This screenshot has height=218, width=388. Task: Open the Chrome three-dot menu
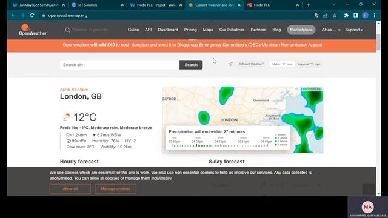click(x=375, y=15)
